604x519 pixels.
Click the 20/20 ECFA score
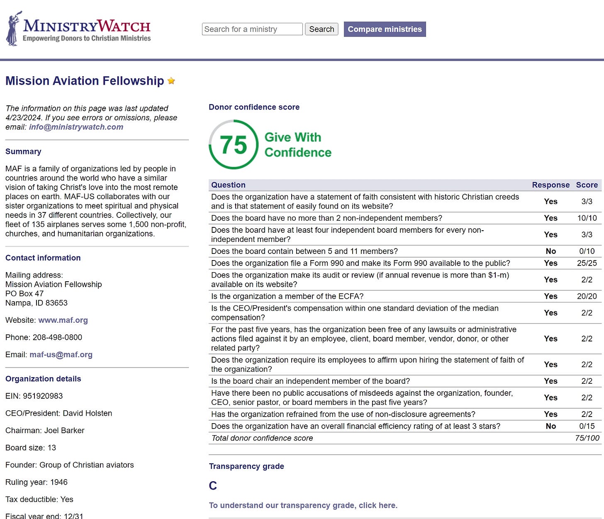click(587, 297)
